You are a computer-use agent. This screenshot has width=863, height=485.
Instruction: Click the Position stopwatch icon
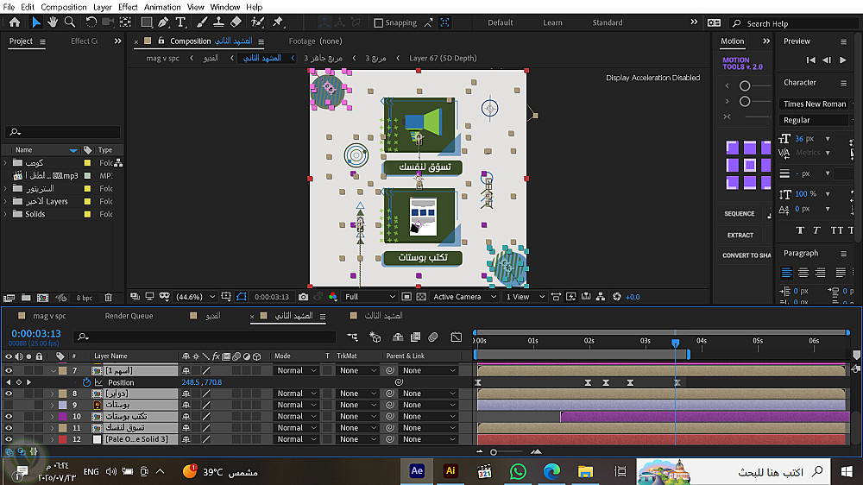click(x=86, y=382)
